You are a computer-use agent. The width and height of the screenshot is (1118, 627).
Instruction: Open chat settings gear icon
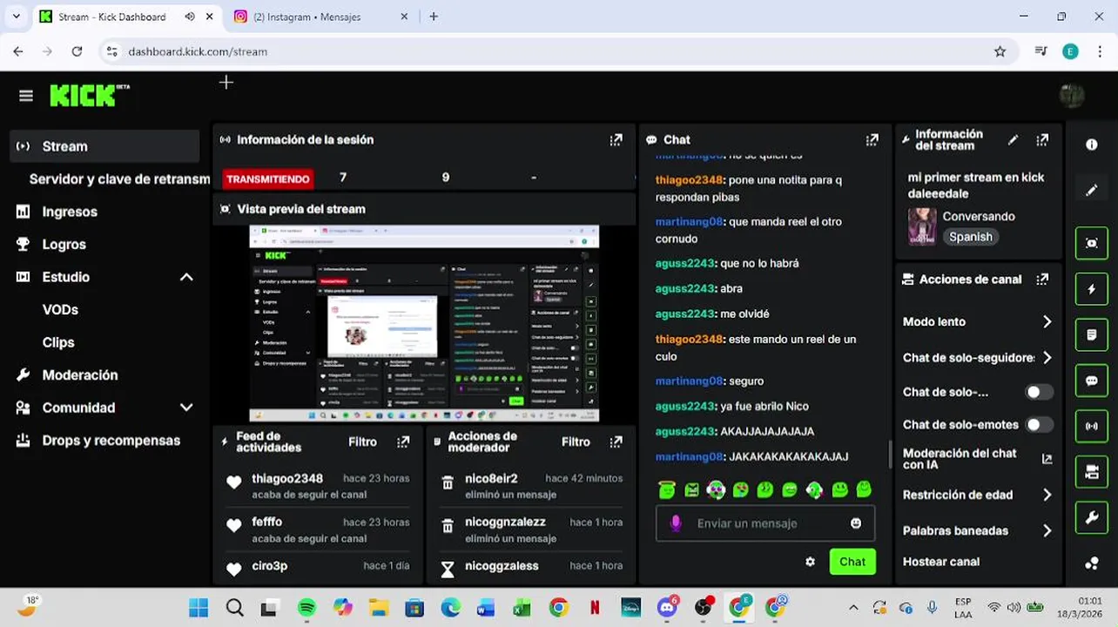810,562
